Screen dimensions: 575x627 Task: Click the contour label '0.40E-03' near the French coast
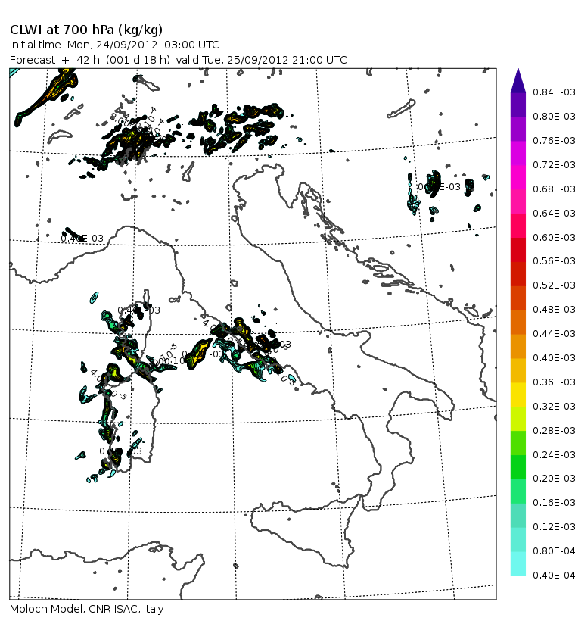(x=82, y=239)
